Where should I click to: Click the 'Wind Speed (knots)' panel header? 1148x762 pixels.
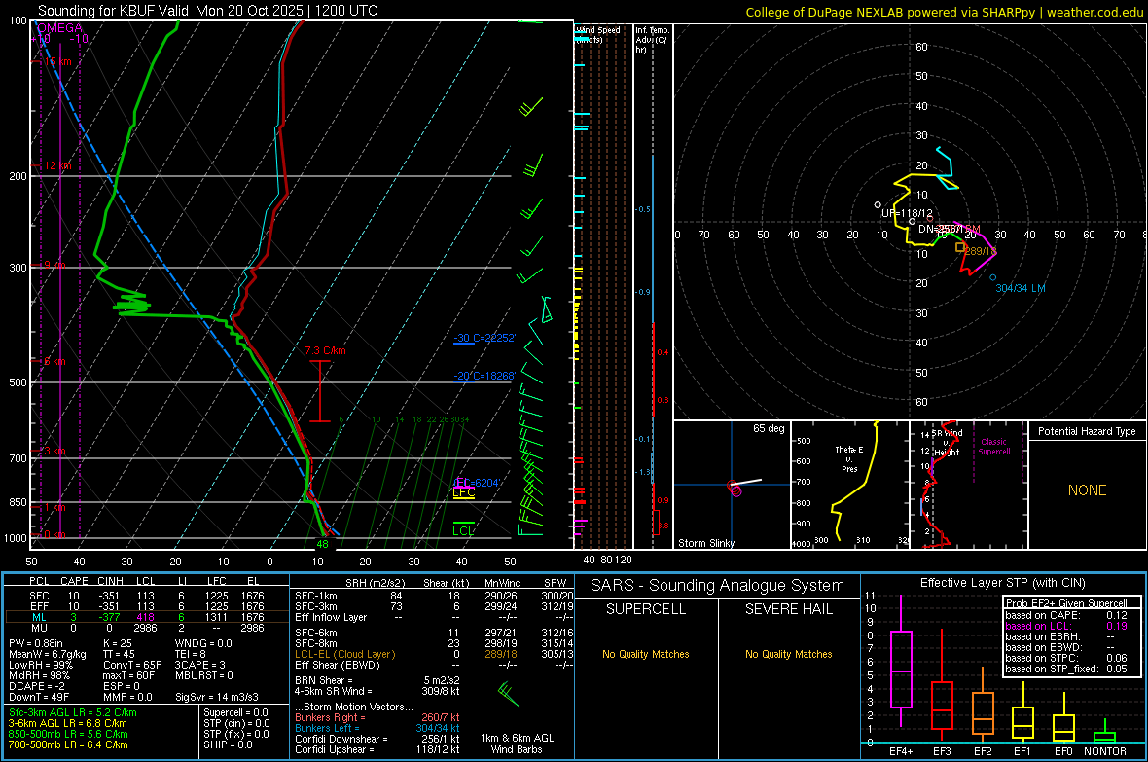click(597, 34)
